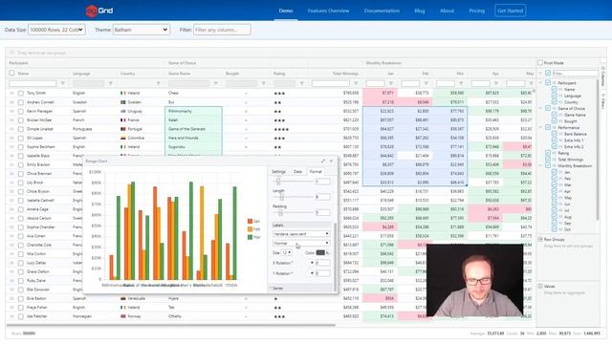Screen dimensions: 612x344
Task: Select the checkbox for Kevin Flanagan
Action: tap(21, 111)
